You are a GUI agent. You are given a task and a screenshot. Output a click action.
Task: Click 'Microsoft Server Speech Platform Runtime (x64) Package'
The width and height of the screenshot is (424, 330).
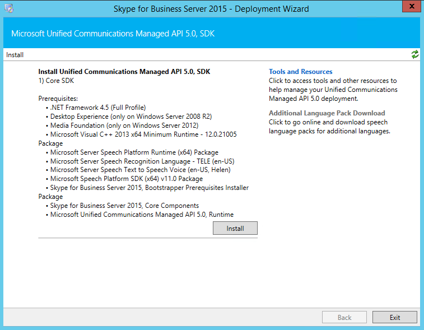click(x=134, y=152)
